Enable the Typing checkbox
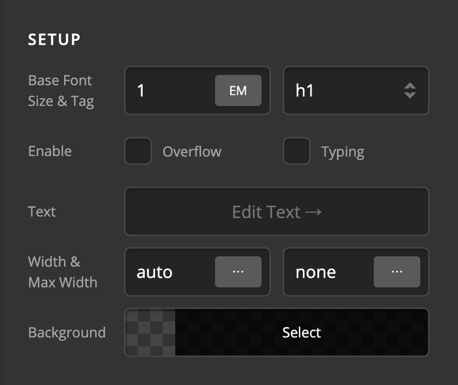Viewport: 458px width, 385px height. tap(296, 151)
